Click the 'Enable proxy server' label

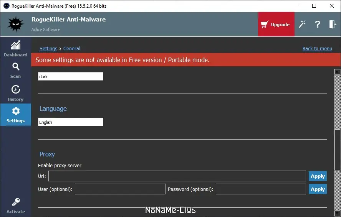[x=60, y=165]
